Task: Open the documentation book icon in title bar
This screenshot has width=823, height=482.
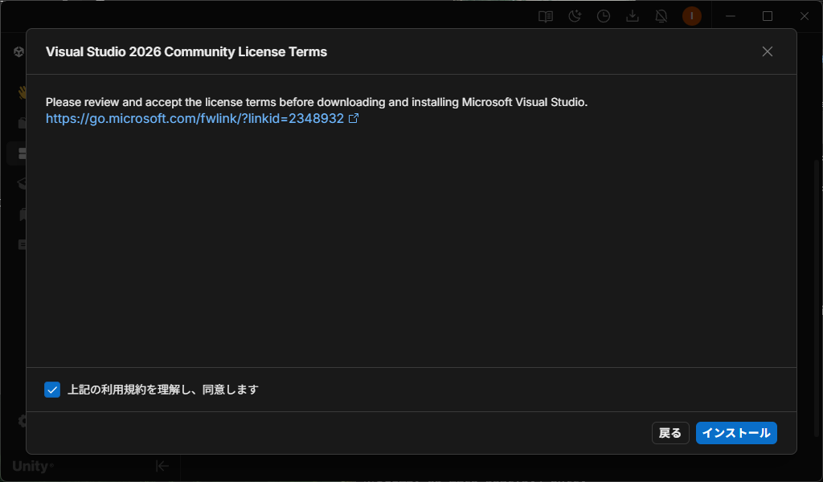Action: [x=546, y=16]
